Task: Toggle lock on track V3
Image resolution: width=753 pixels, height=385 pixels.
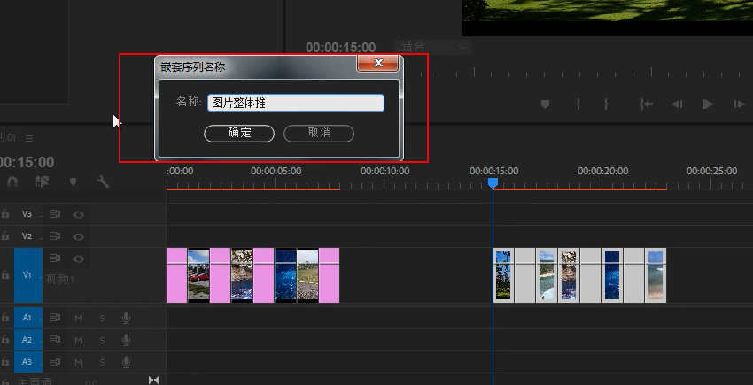Action: click(x=5, y=214)
